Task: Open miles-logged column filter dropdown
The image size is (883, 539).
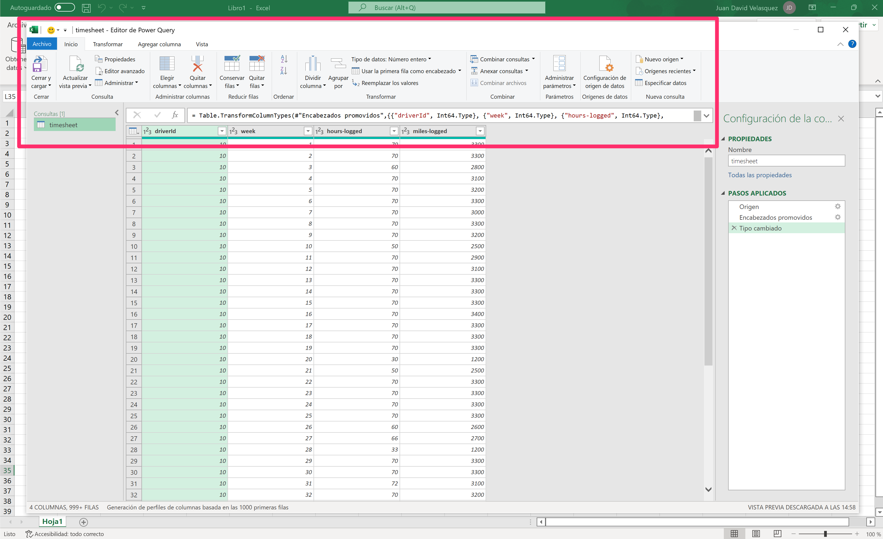Action: tap(480, 131)
